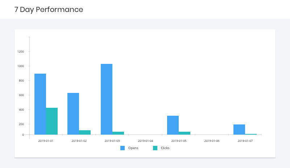Viewport: 290px width, 168px height.
Task: Toggle the Clicks series legend label
Action: [x=165, y=148]
